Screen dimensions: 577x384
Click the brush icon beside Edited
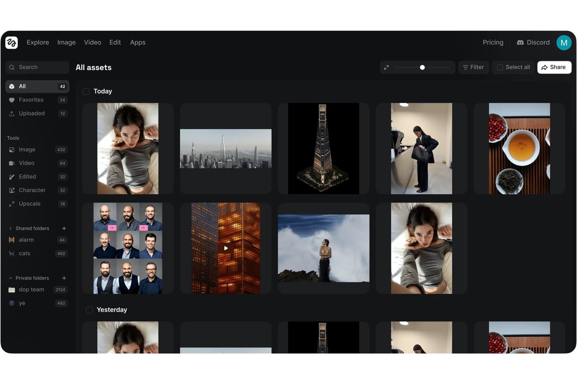coord(12,177)
